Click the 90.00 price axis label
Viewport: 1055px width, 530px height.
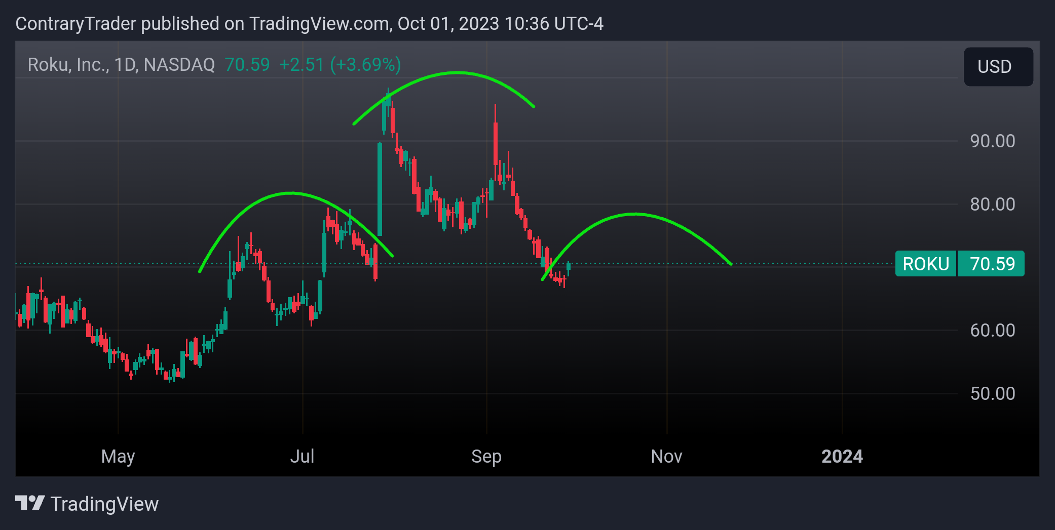coord(992,141)
